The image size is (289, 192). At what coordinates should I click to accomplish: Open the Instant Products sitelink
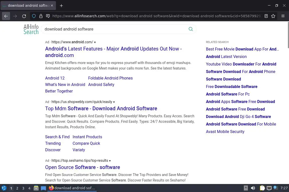pyautogui.click(x=87, y=137)
